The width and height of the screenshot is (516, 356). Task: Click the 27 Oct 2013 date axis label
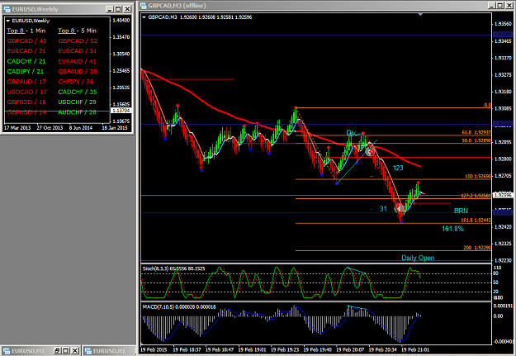(x=50, y=128)
